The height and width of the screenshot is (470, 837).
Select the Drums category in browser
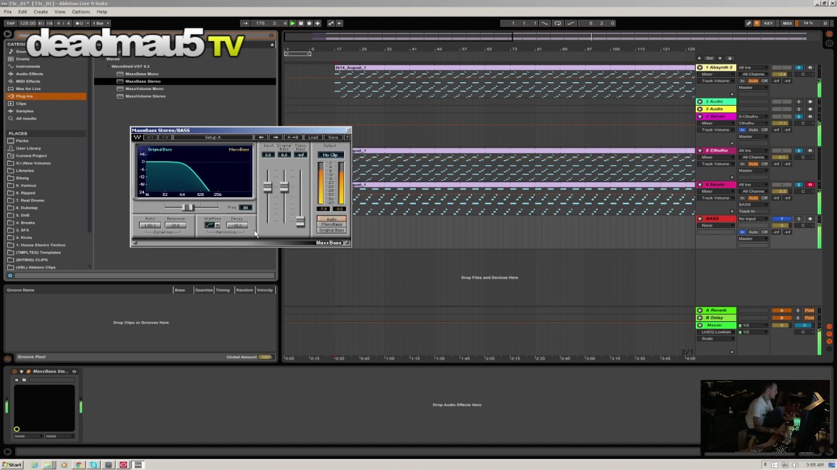[x=22, y=59]
